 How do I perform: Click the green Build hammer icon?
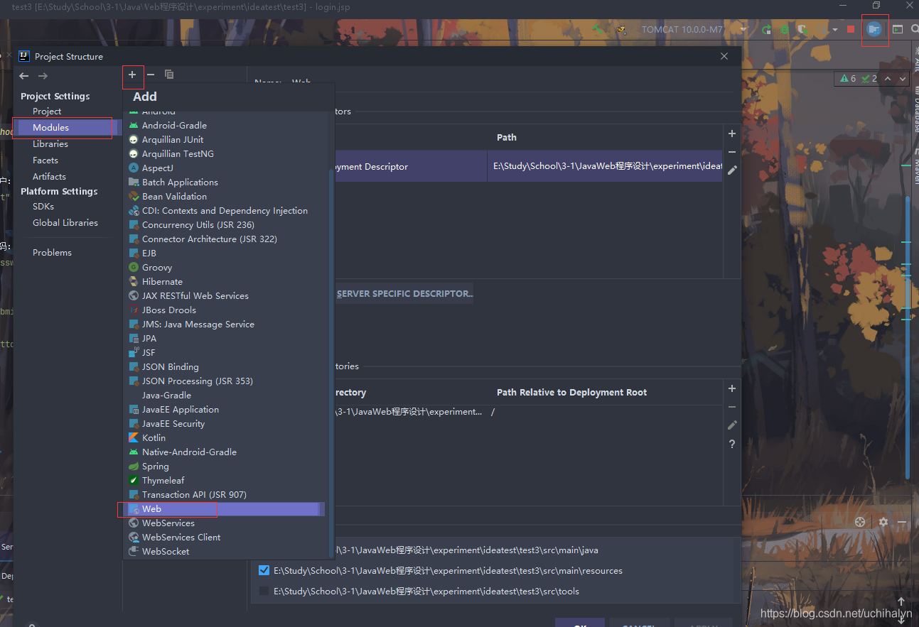coord(598,30)
